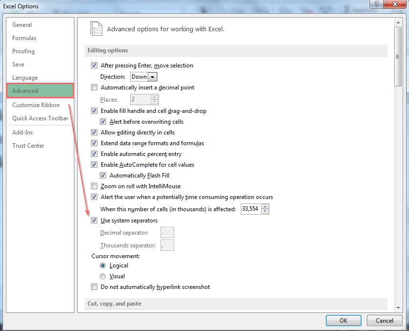This screenshot has height=331, width=409.
Task: Click the down arrow of cells-affected spinner
Action: coord(265,212)
